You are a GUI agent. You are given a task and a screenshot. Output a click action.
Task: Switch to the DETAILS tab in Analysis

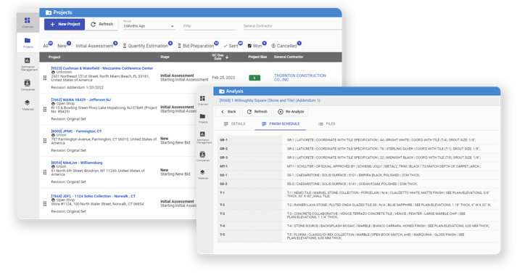point(235,124)
